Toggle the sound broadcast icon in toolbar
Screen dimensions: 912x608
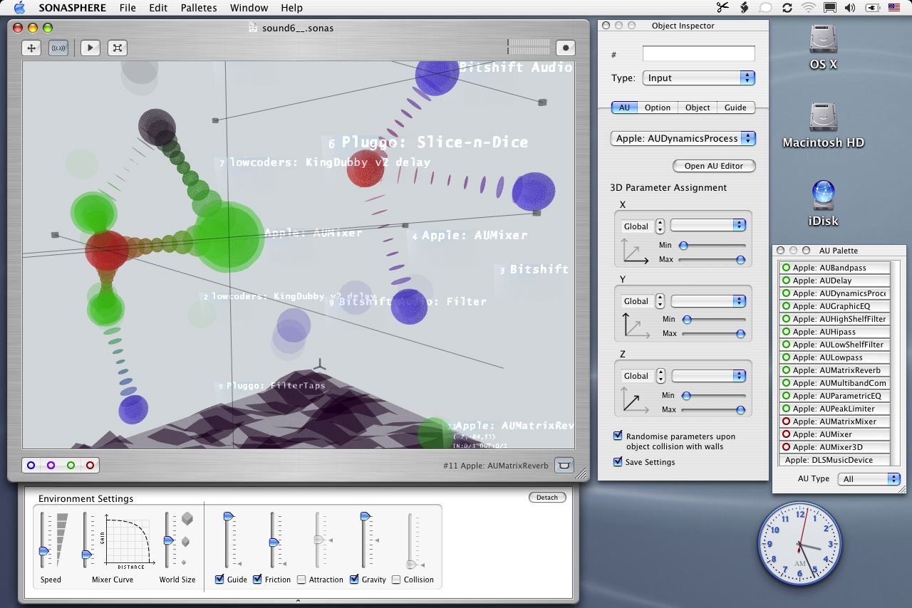click(58, 48)
